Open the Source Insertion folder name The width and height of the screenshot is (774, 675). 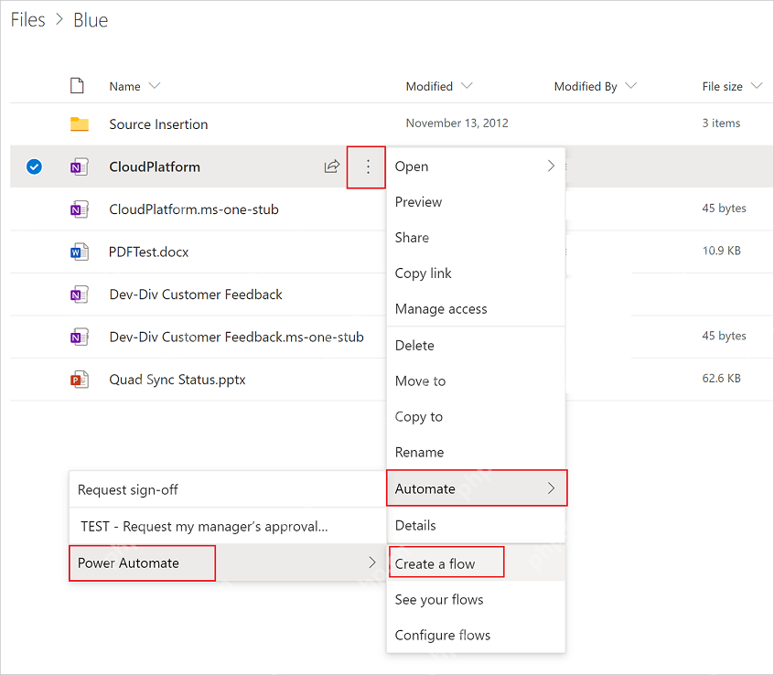158,123
